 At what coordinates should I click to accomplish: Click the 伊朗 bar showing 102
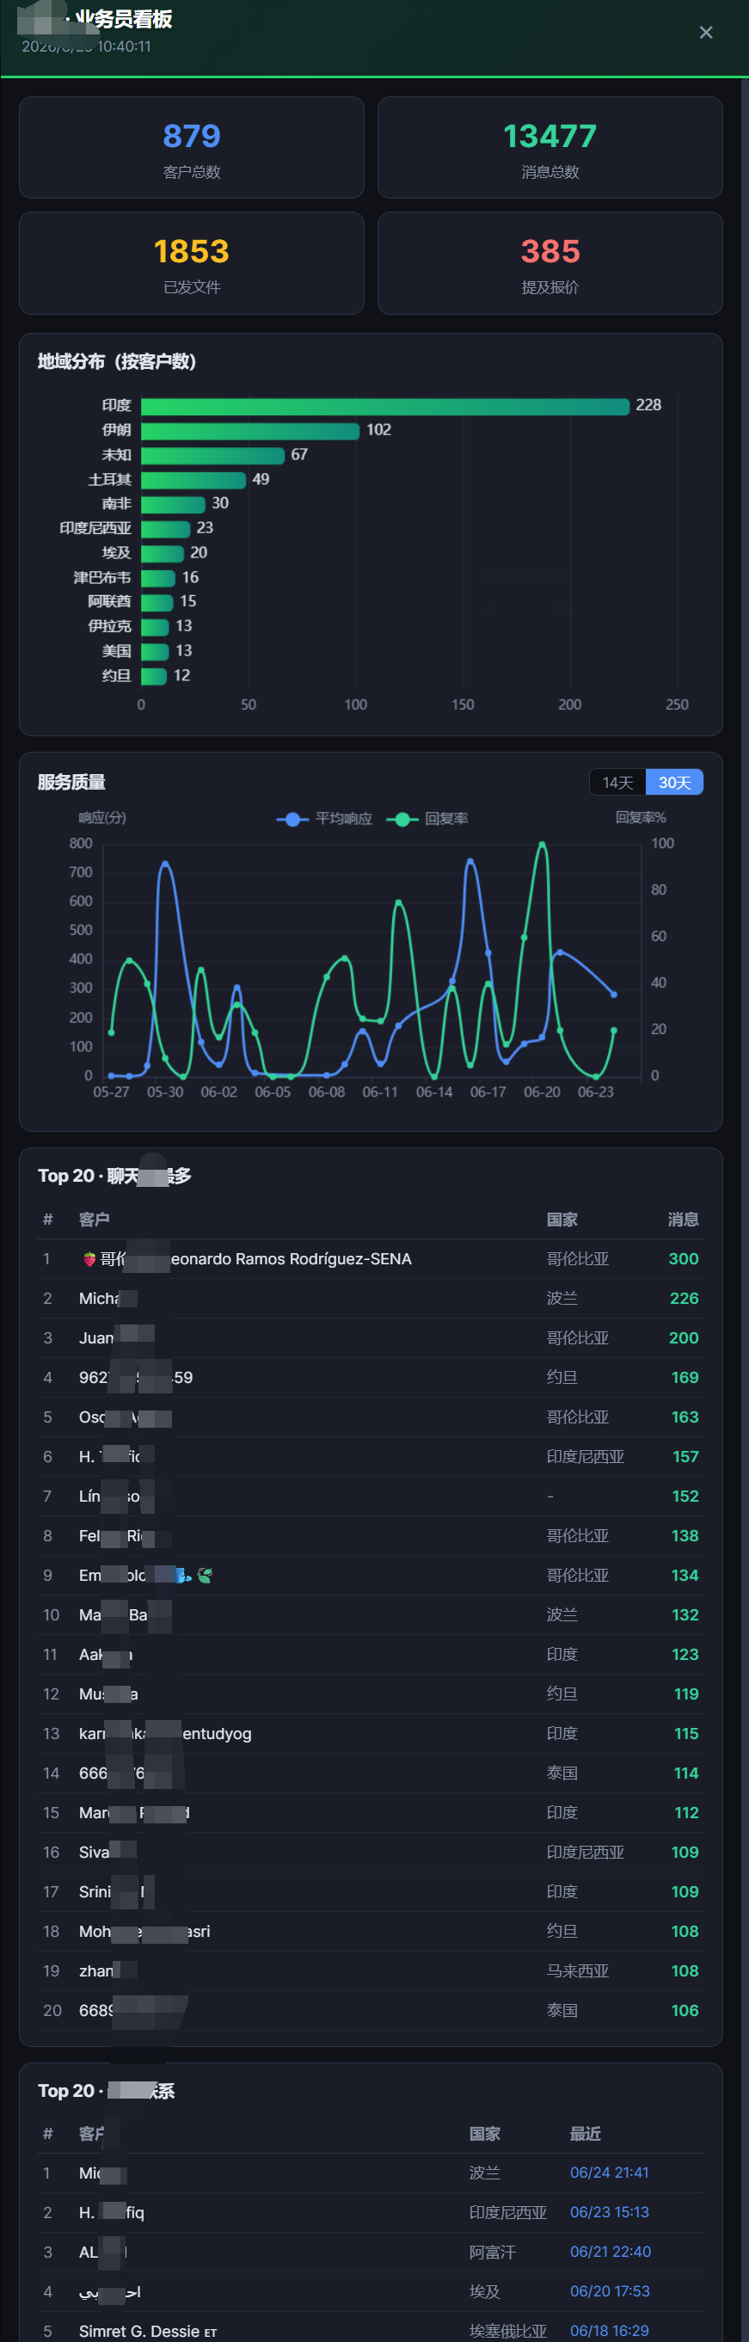[x=250, y=430]
